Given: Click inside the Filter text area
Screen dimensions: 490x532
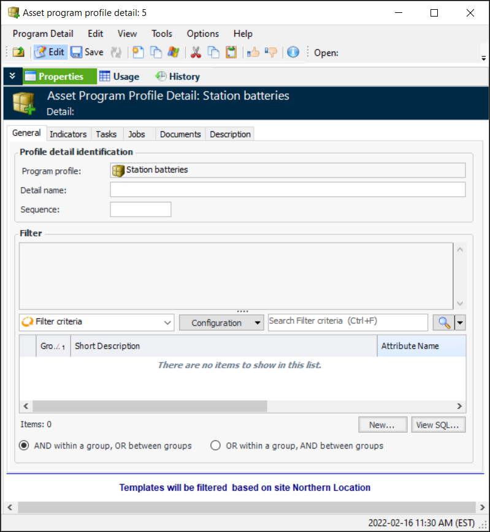Looking at the screenshot, I should tap(236, 276).
